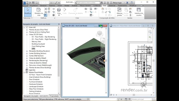Select Door Schedule in the browser
Viewport: 179px width, 101px height.
pyautogui.click(x=34, y=79)
